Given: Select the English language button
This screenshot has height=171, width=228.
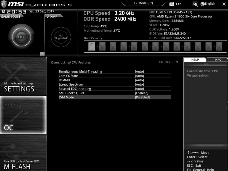Looking at the screenshot, I should [x=210, y=4].
